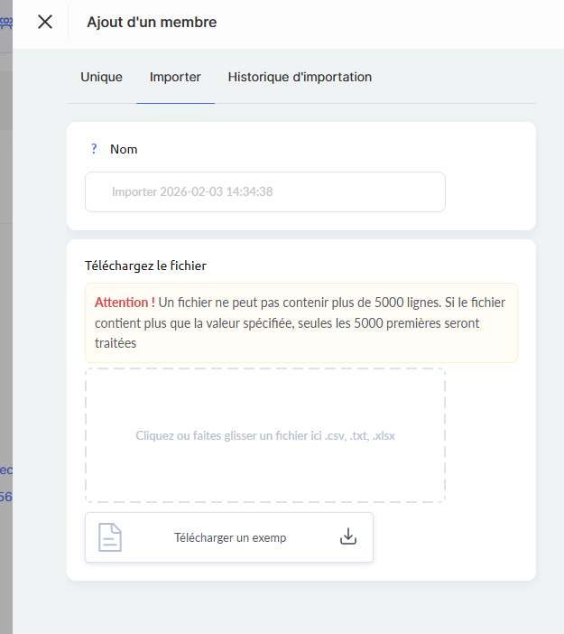Click the download arrow icon

pyautogui.click(x=348, y=536)
